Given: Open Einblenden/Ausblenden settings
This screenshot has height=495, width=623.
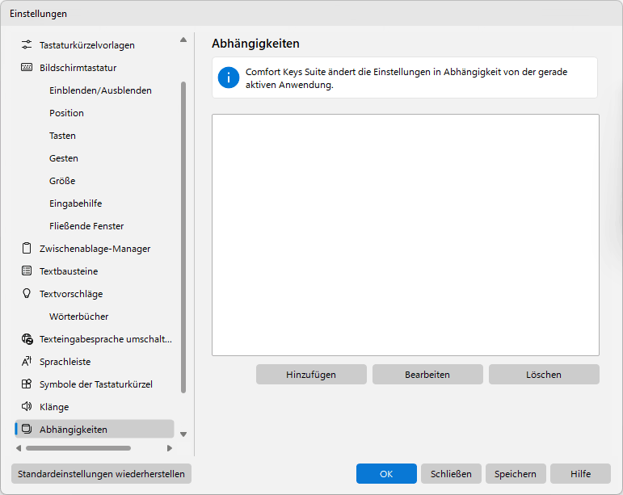Looking at the screenshot, I should click(100, 90).
